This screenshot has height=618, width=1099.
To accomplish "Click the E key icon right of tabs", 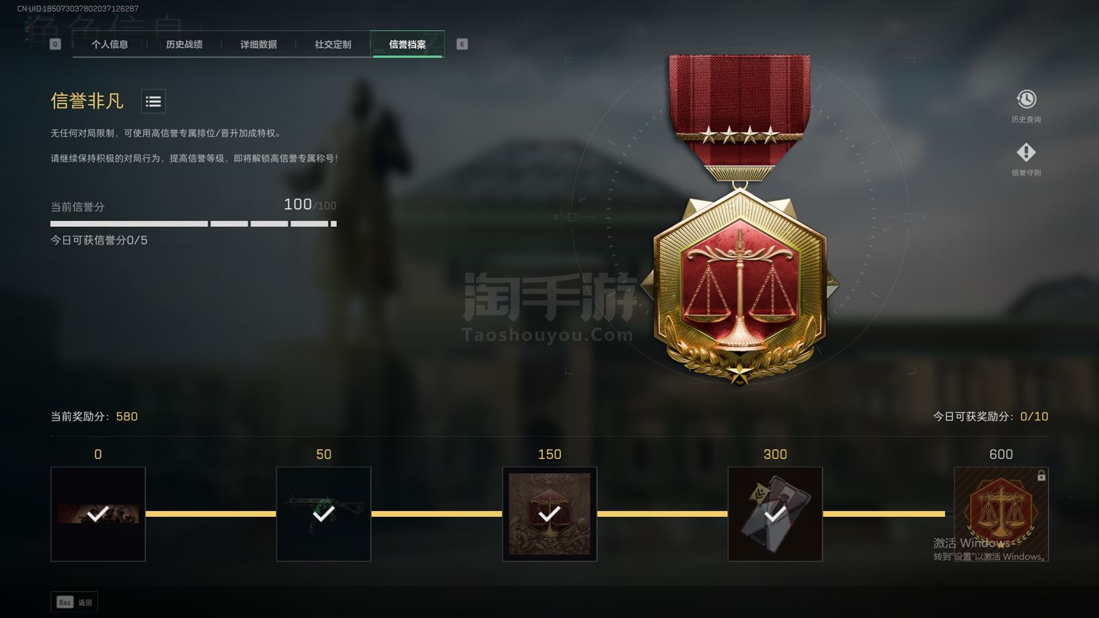I will pos(462,44).
